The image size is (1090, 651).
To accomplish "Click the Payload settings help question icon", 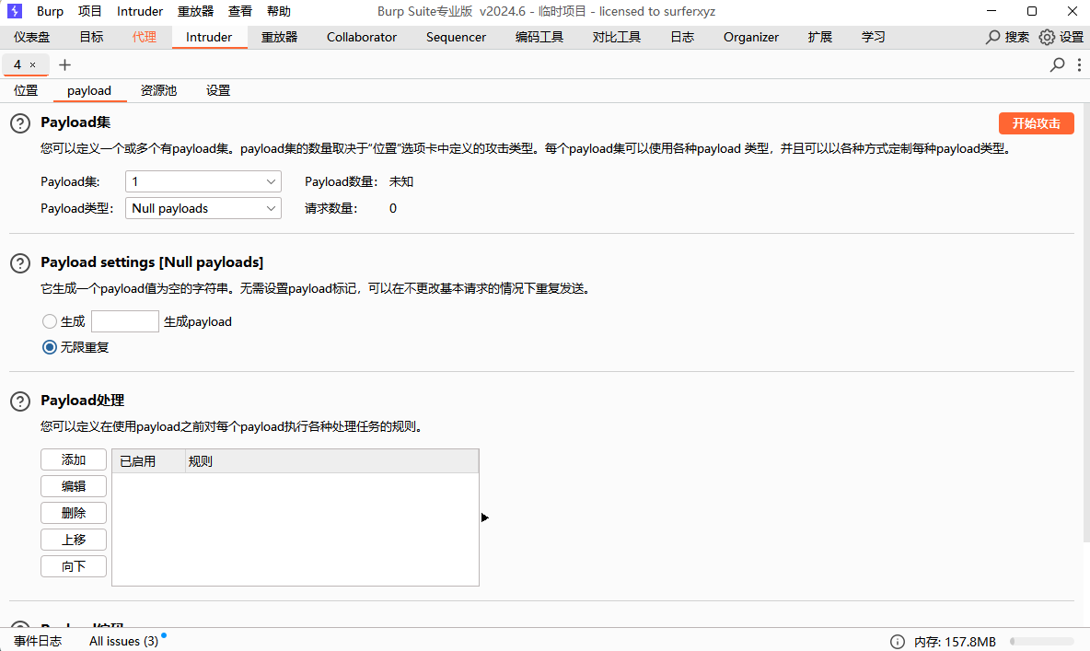I will click(x=20, y=263).
